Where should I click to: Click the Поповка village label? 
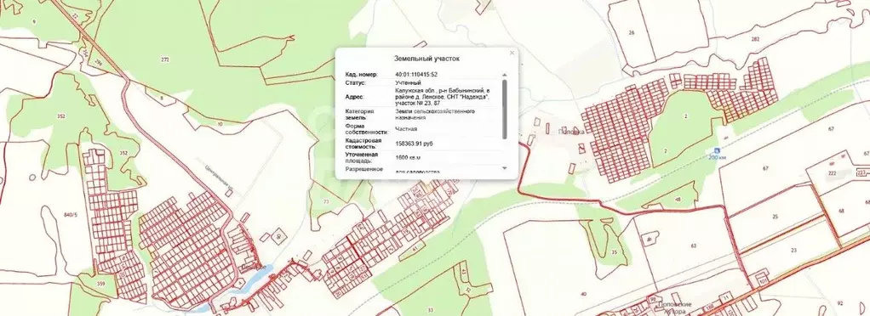click(x=570, y=132)
